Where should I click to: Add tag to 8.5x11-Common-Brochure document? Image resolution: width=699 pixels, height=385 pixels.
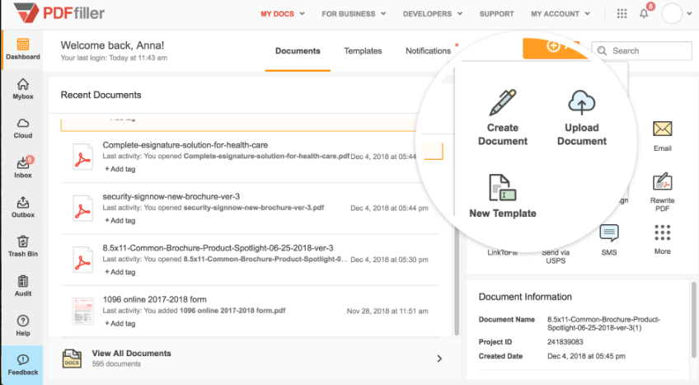click(x=120, y=272)
